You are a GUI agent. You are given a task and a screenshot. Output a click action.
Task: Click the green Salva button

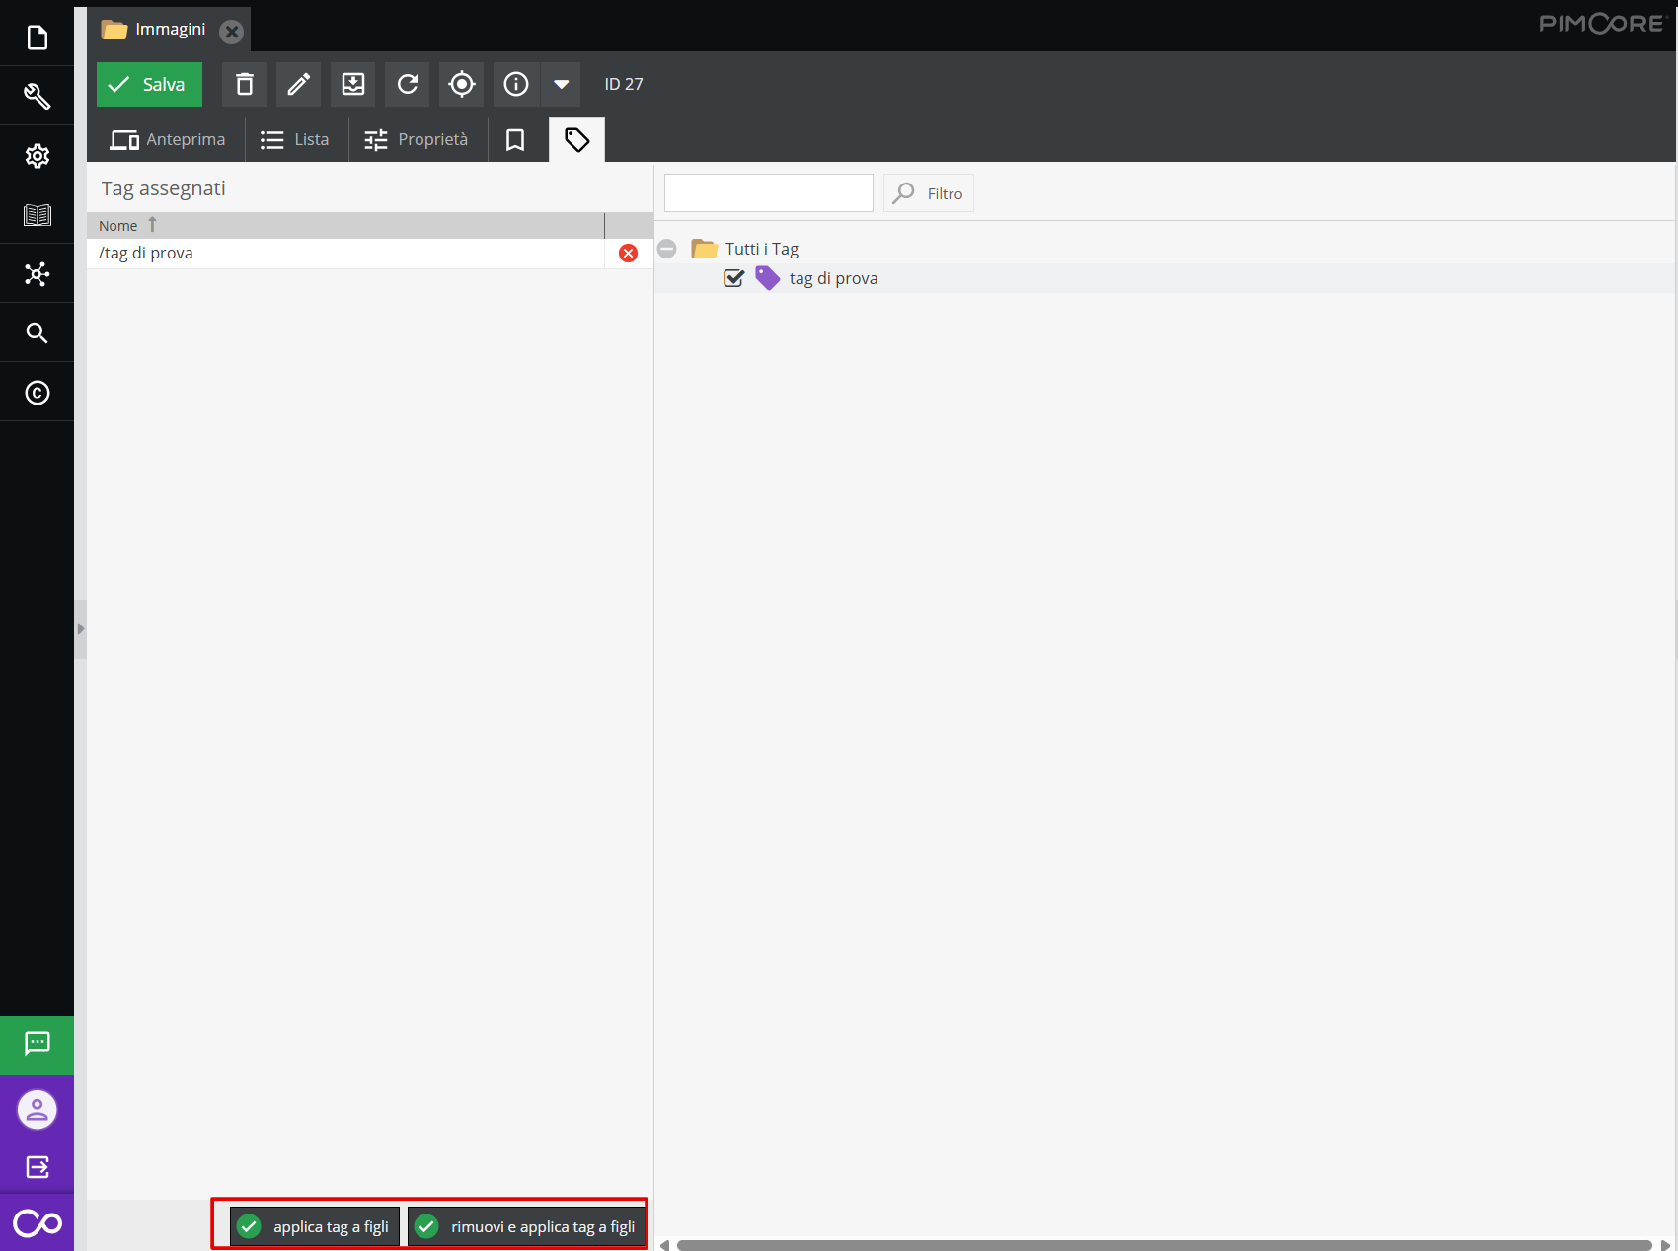(x=149, y=85)
